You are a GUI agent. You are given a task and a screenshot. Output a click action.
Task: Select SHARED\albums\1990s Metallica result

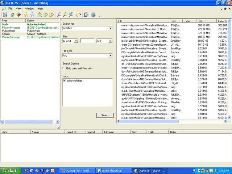(x=173, y=95)
